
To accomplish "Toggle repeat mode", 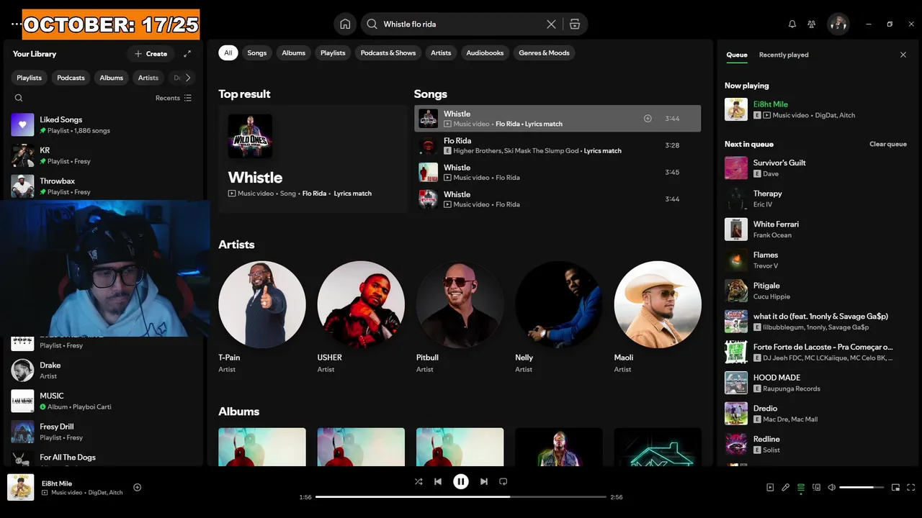I will coord(503,481).
